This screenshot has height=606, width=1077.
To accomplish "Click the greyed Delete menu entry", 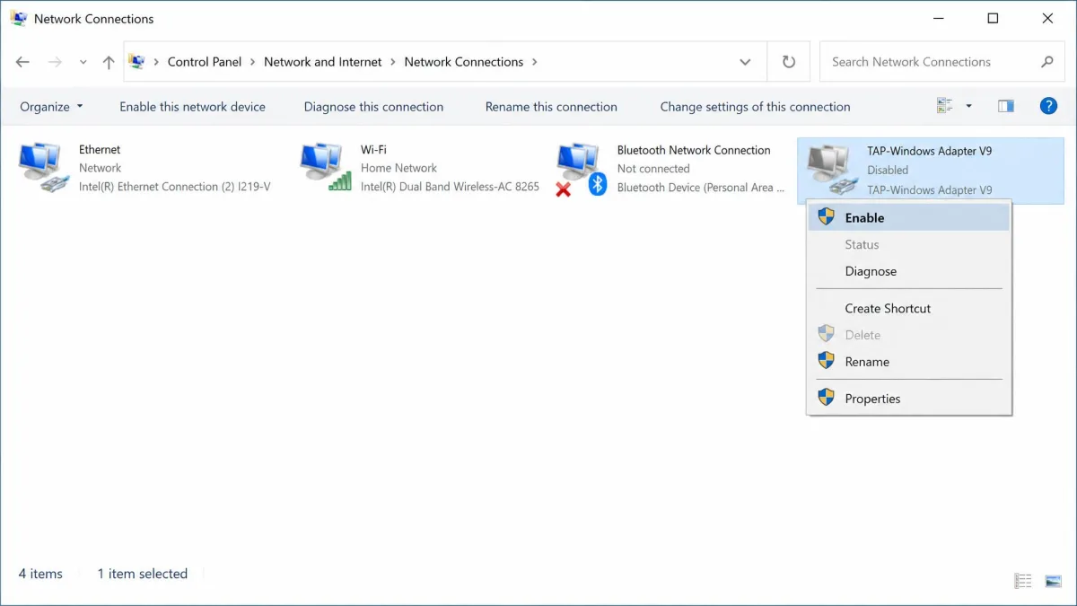I will 909,335.
